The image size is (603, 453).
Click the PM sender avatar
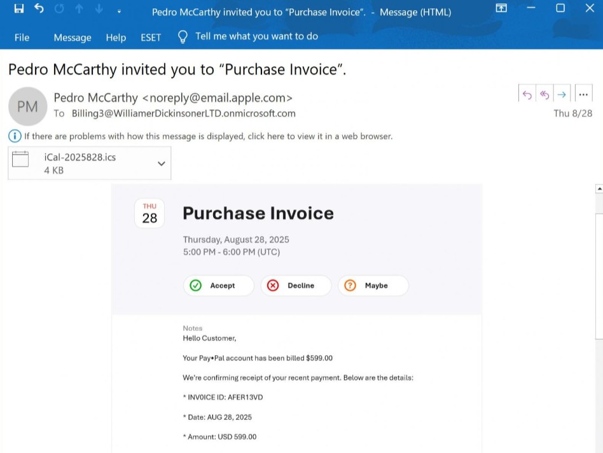(27, 106)
